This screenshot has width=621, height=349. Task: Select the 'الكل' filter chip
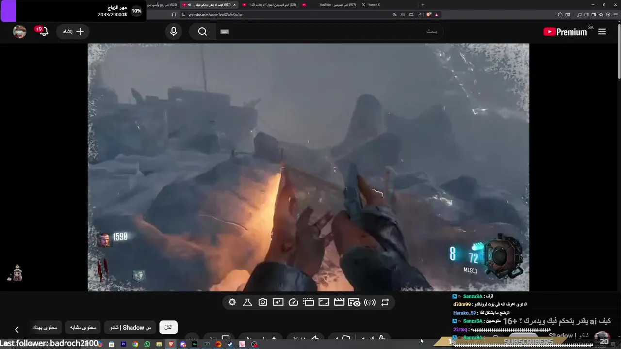(x=168, y=328)
